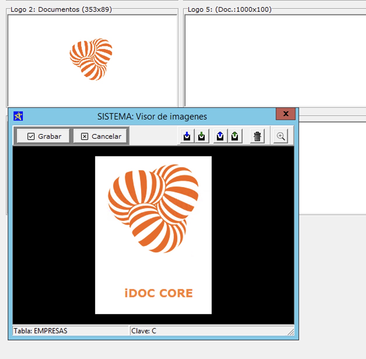Screen dimensions: 366x359
Task: Click the blue up-arrow export icon
Action: [x=220, y=136]
